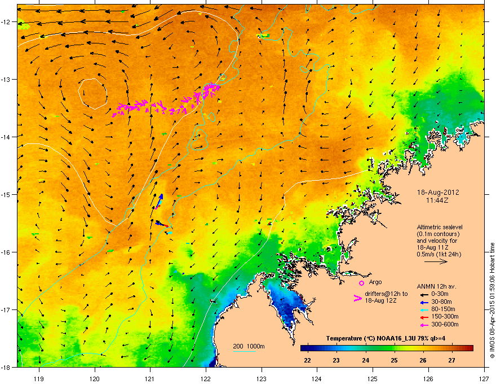Click the '200 1000m' bathymetry label
The width and height of the screenshot is (496, 384).
click(x=249, y=346)
